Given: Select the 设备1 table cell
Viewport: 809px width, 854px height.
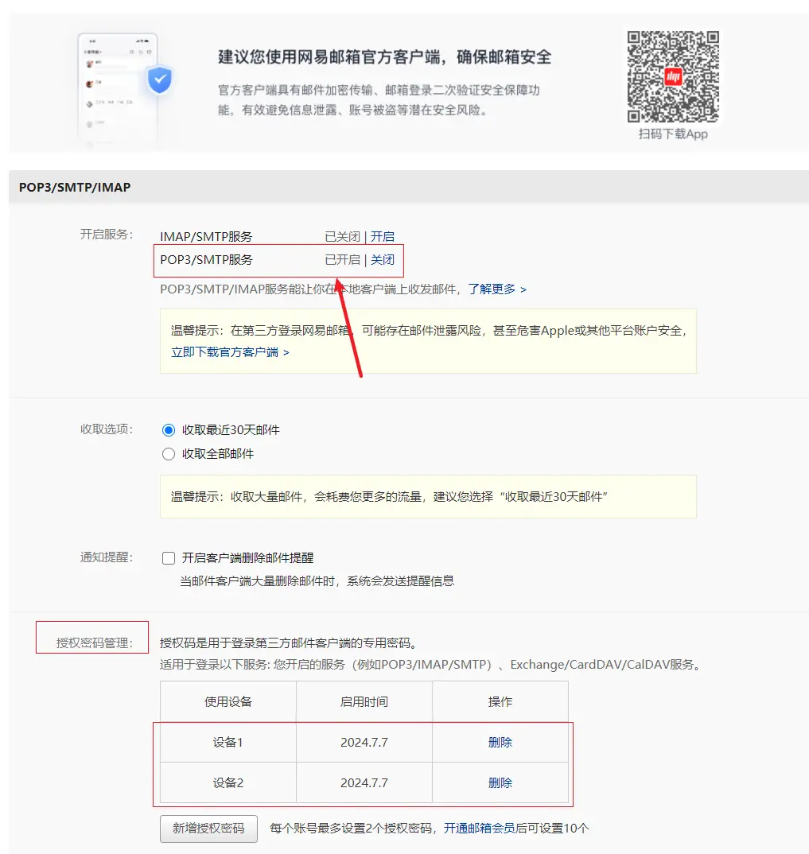Looking at the screenshot, I should pos(228,742).
